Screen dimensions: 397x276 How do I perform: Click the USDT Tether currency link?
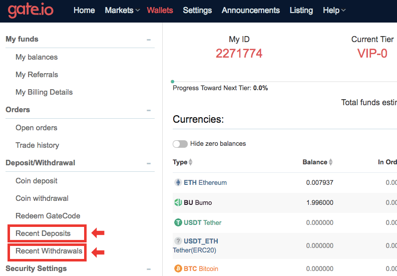(x=203, y=222)
